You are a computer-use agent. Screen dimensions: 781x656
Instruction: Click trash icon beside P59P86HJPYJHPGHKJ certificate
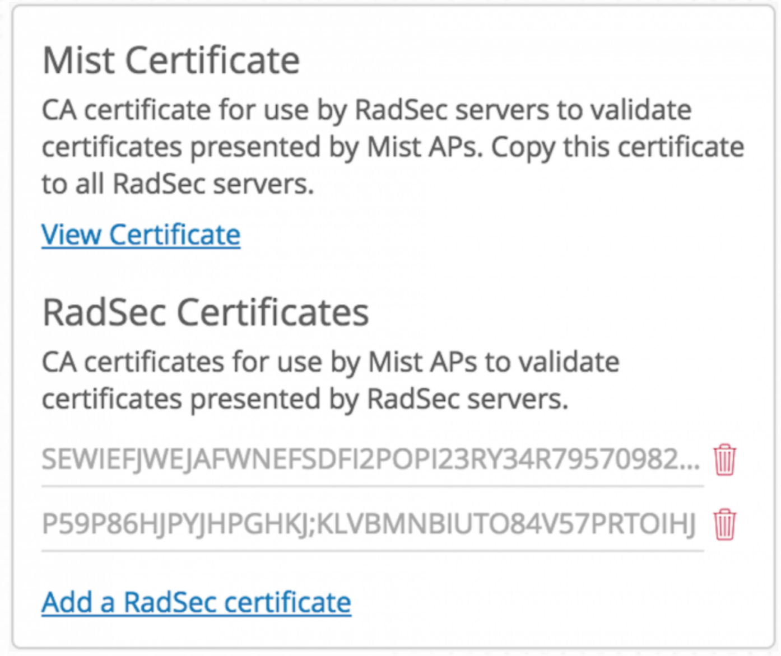click(x=724, y=524)
